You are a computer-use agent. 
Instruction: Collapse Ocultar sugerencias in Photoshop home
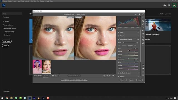pos(164,14)
